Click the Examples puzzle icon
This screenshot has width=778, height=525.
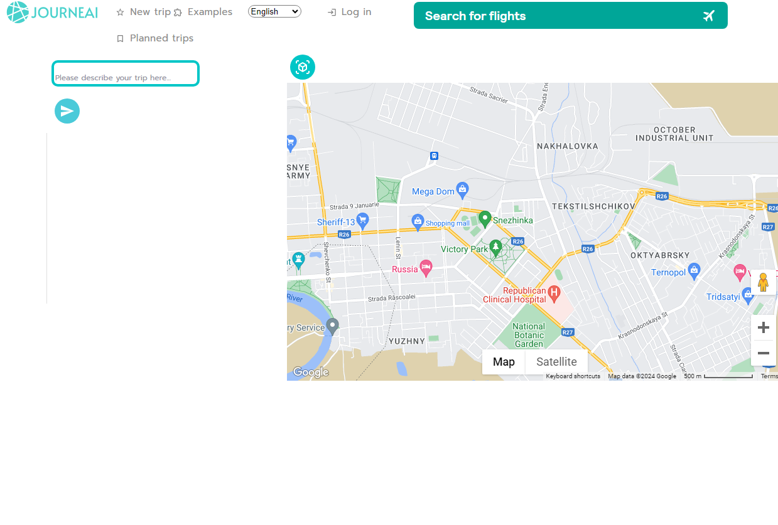178,13
